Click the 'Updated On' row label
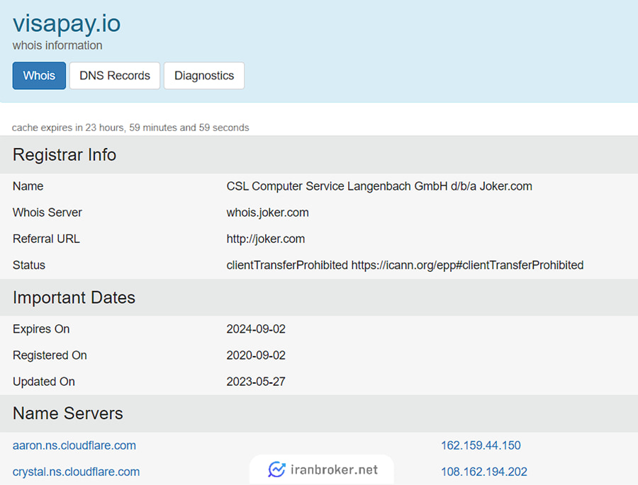 [44, 382]
